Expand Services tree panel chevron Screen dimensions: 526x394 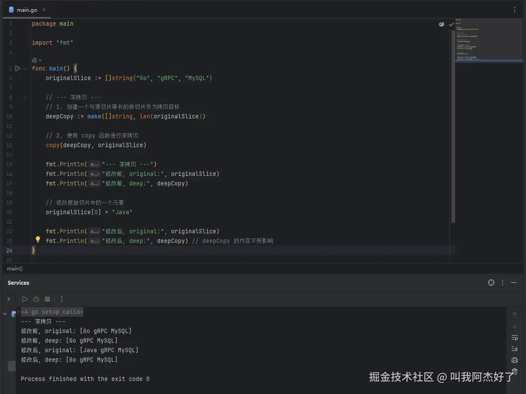tap(8, 299)
